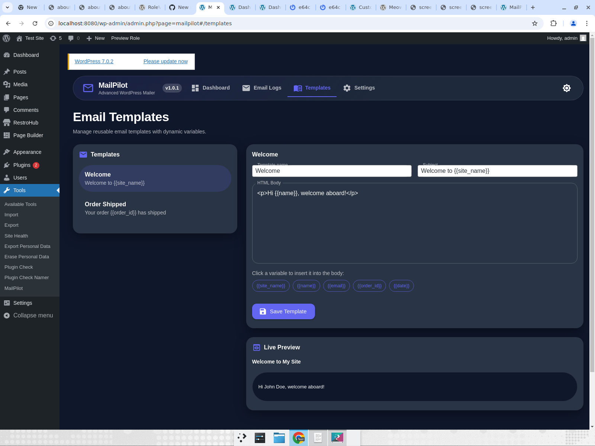
Task: Open Erase Personal Data submenu link
Action: (x=27, y=257)
